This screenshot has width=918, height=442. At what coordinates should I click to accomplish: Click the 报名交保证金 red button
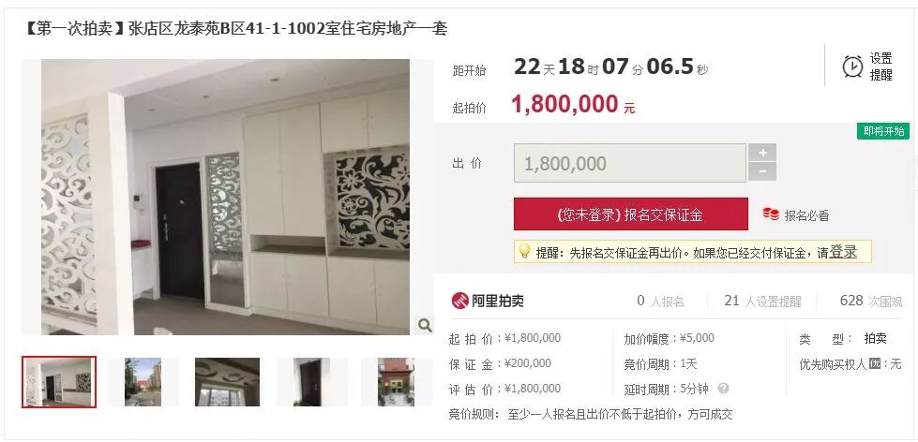630,214
